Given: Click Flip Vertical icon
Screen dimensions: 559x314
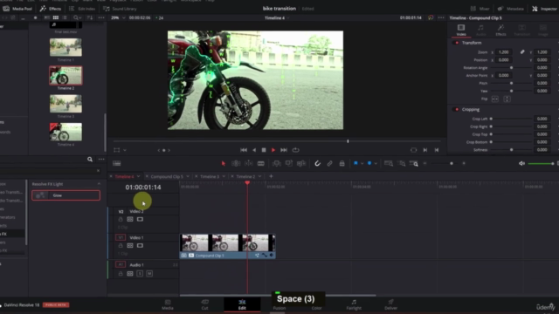Looking at the screenshot, I should point(507,99).
